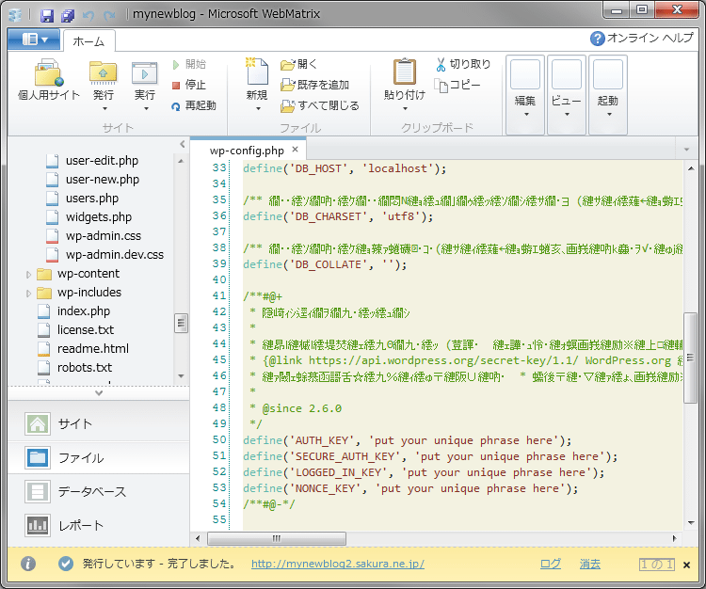The image size is (706, 589).
Task: Open the 起動 ribbon group dropdown
Action: coord(608,95)
